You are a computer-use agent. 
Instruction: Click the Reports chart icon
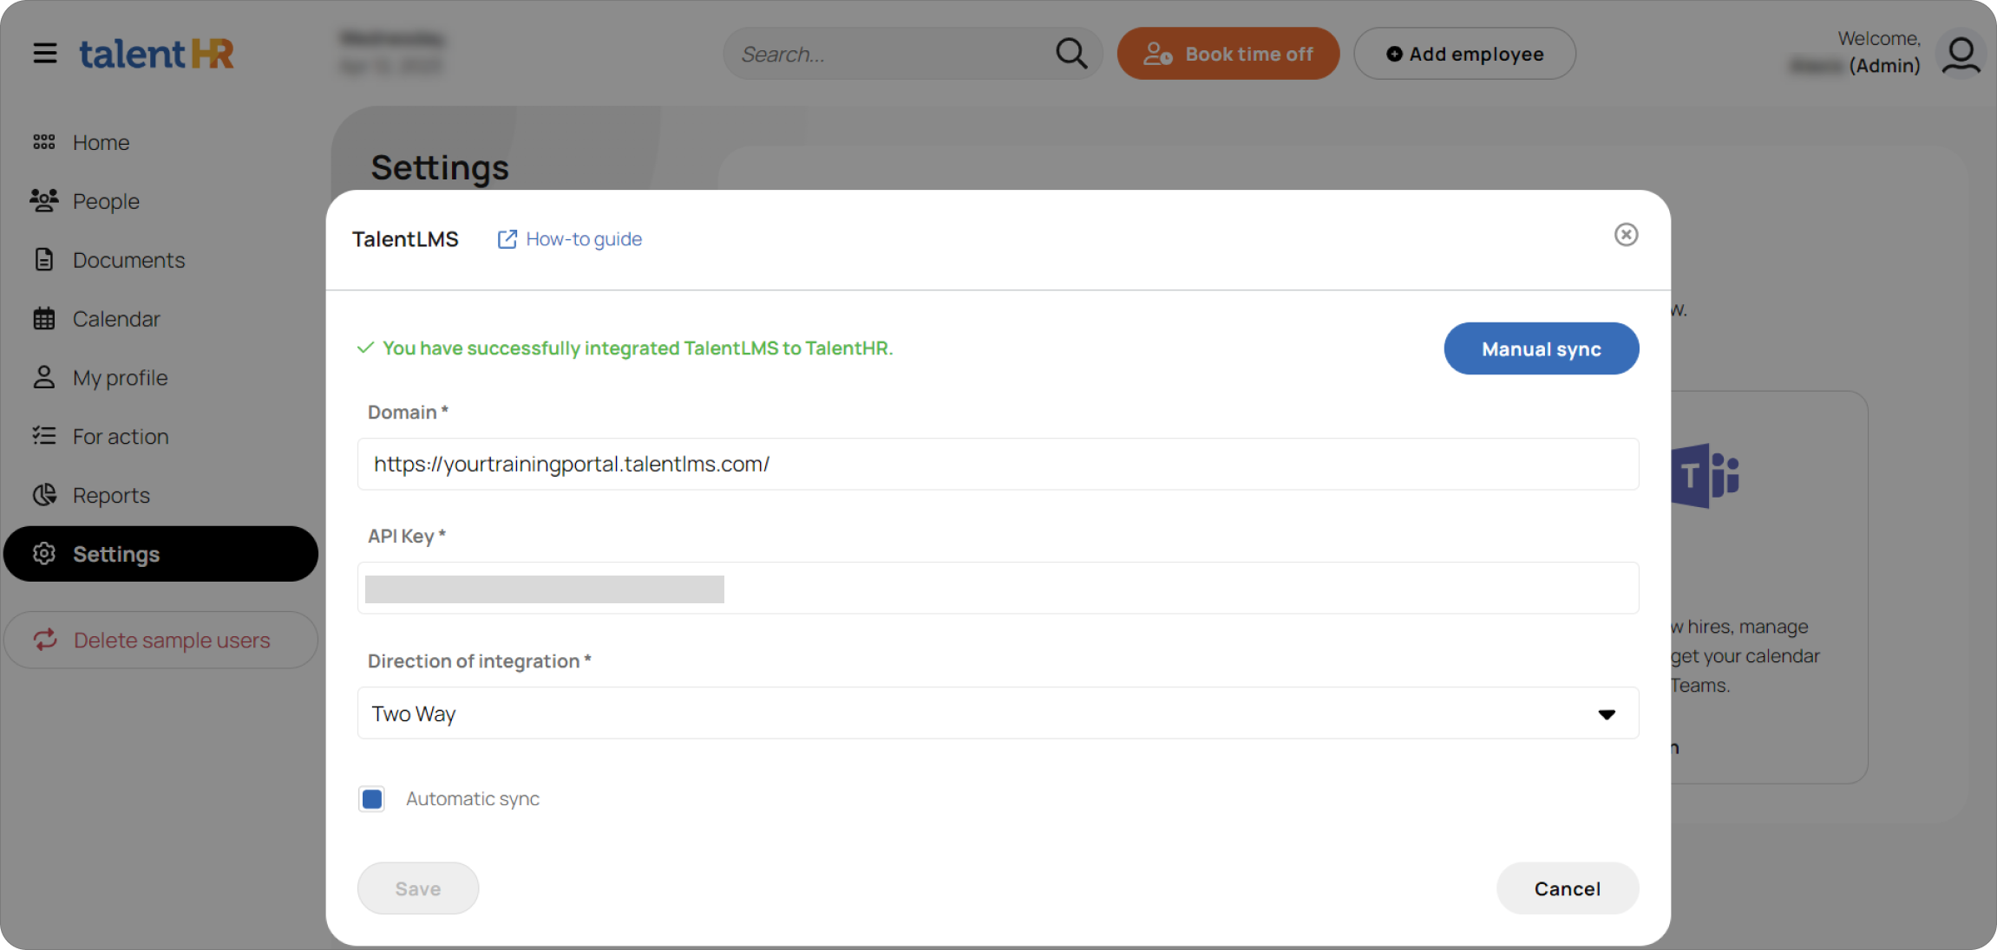pos(43,494)
